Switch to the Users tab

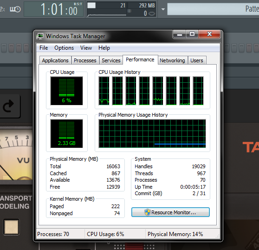(x=196, y=60)
